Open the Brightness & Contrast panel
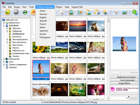 pos(124,77)
